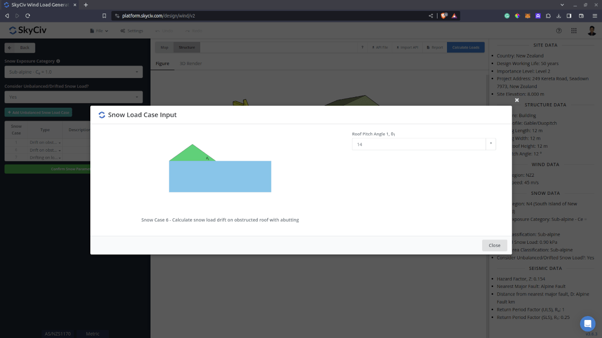This screenshot has height=338, width=602.
Task: Open the green Grammarly extension icon
Action: [x=507, y=16]
